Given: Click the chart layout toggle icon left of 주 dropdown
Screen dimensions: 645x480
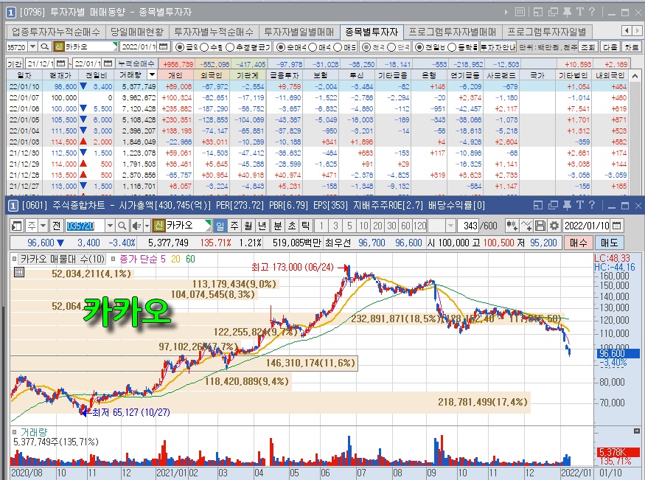Looking at the screenshot, I should click(17, 226).
